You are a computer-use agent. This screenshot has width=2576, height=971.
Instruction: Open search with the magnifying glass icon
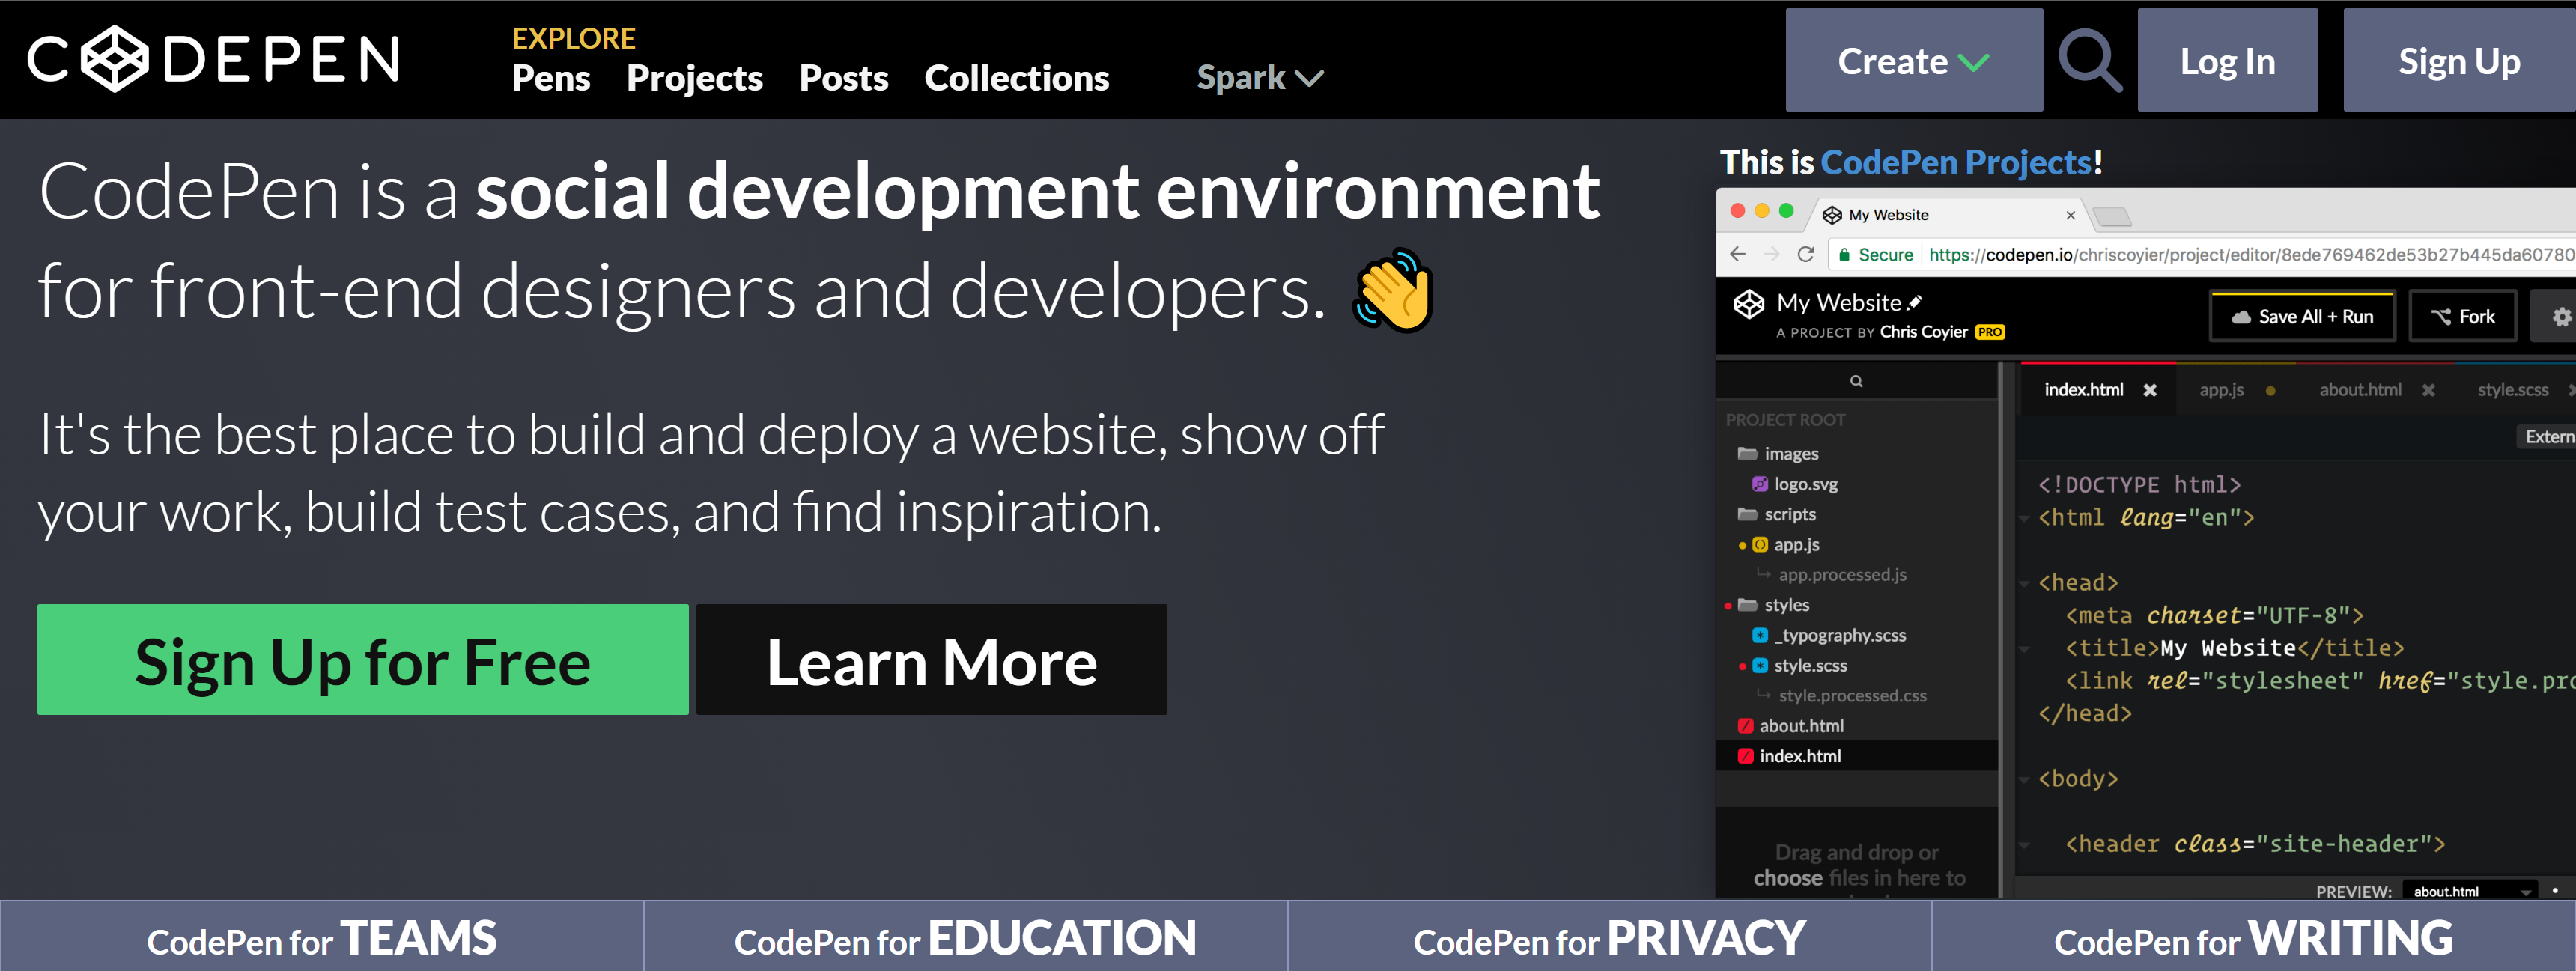tap(2088, 60)
